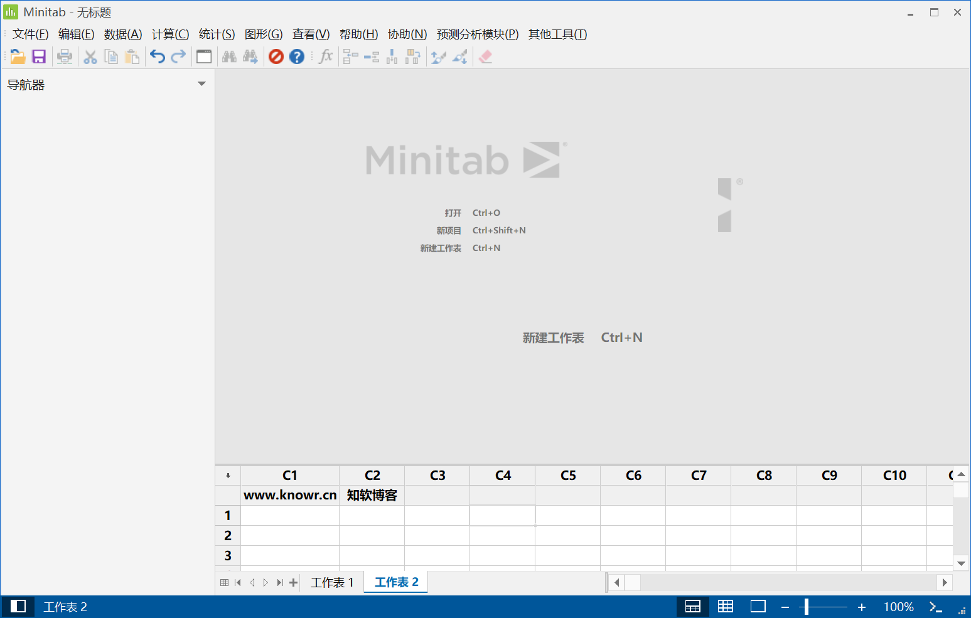Click the zoom slider handle
Viewport: 971px width, 618px height.
pos(807,607)
